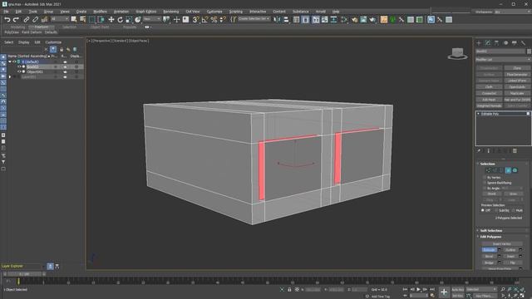Activate the Select and Rotate tool
Viewport: 532px width, 299px height.
point(120,20)
